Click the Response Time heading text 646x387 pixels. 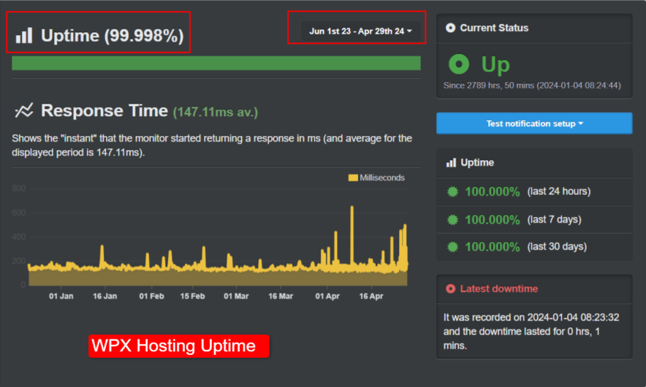(x=104, y=111)
